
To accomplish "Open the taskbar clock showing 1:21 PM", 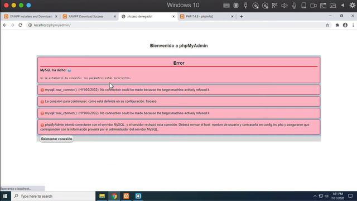I will [x=337, y=196].
